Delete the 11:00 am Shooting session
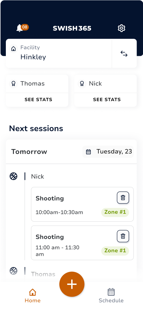The height and width of the screenshot is (310, 143). tap(123, 236)
